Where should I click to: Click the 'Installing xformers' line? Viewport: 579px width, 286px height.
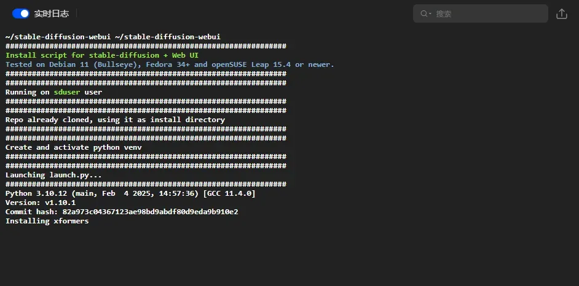point(47,221)
